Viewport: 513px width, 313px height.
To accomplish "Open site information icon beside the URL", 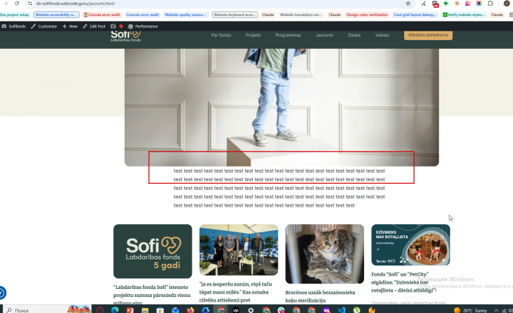I will coord(30,3).
